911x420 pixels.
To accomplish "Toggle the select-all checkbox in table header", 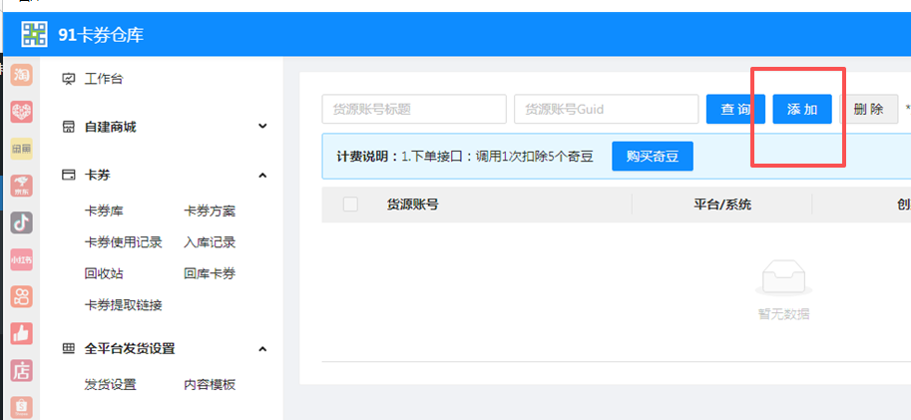I will [x=350, y=205].
